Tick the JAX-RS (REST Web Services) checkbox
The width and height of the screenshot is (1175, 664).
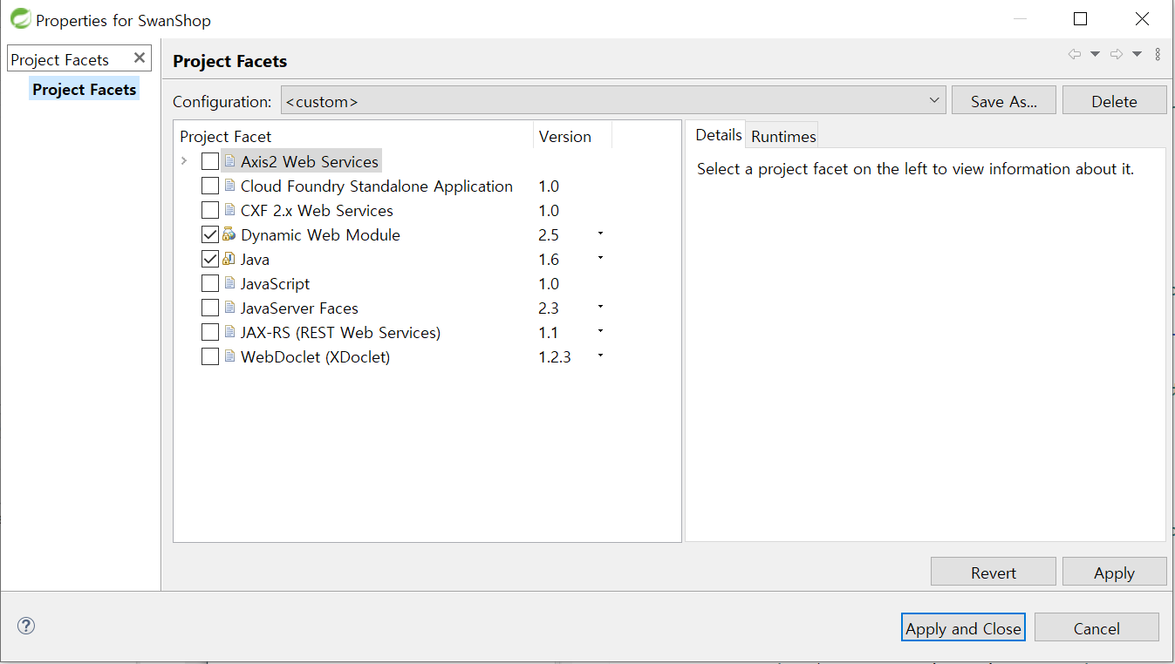click(210, 332)
